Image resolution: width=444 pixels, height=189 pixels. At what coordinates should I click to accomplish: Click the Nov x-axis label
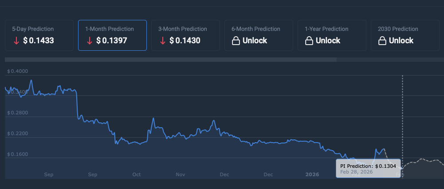pyautogui.click(x=181, y=174)
